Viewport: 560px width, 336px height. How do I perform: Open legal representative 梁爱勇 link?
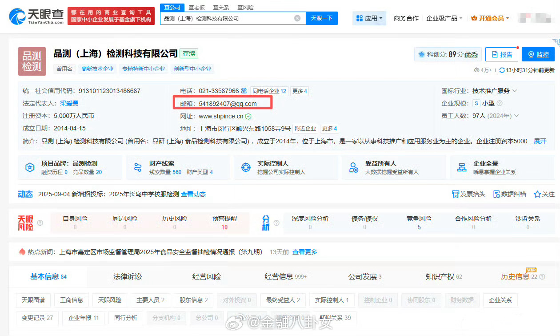pos(69,103)
